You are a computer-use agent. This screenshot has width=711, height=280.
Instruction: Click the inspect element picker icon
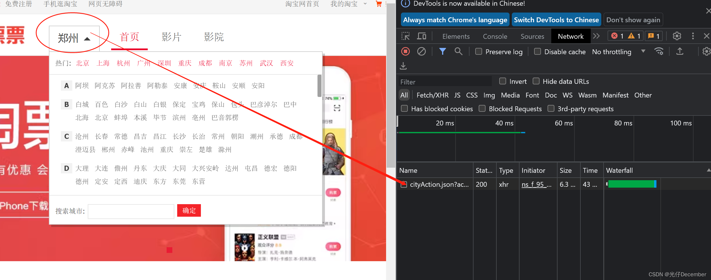point(406,36)
